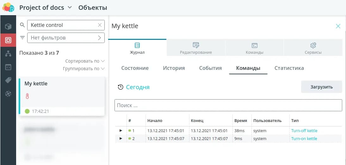Close the My kettle details panel
The image size is (346, 165).
(338, 26)
